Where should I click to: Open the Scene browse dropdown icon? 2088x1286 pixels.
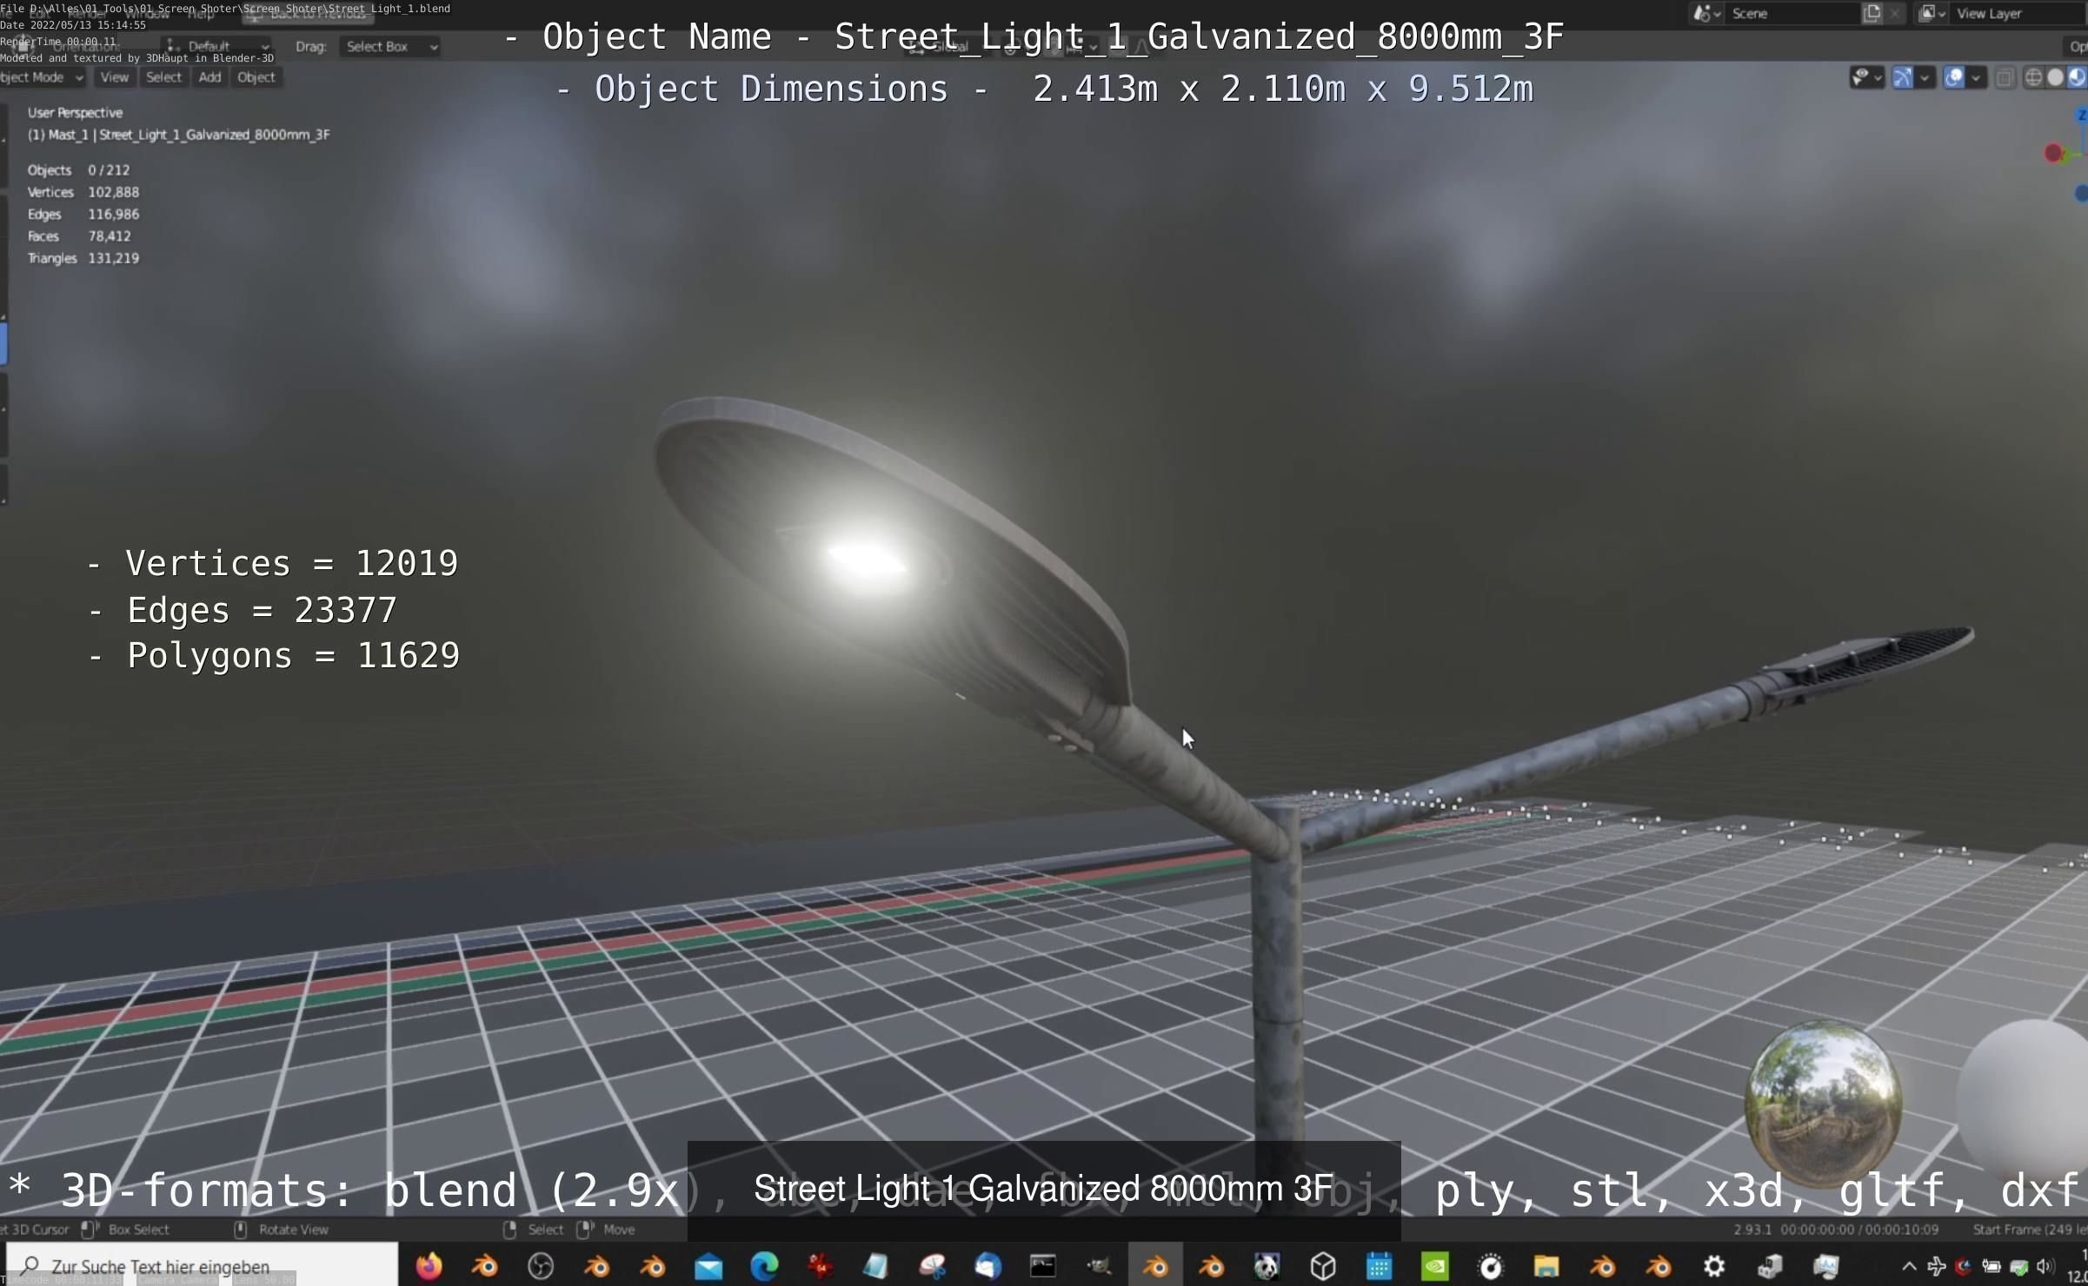[1706, 13]
